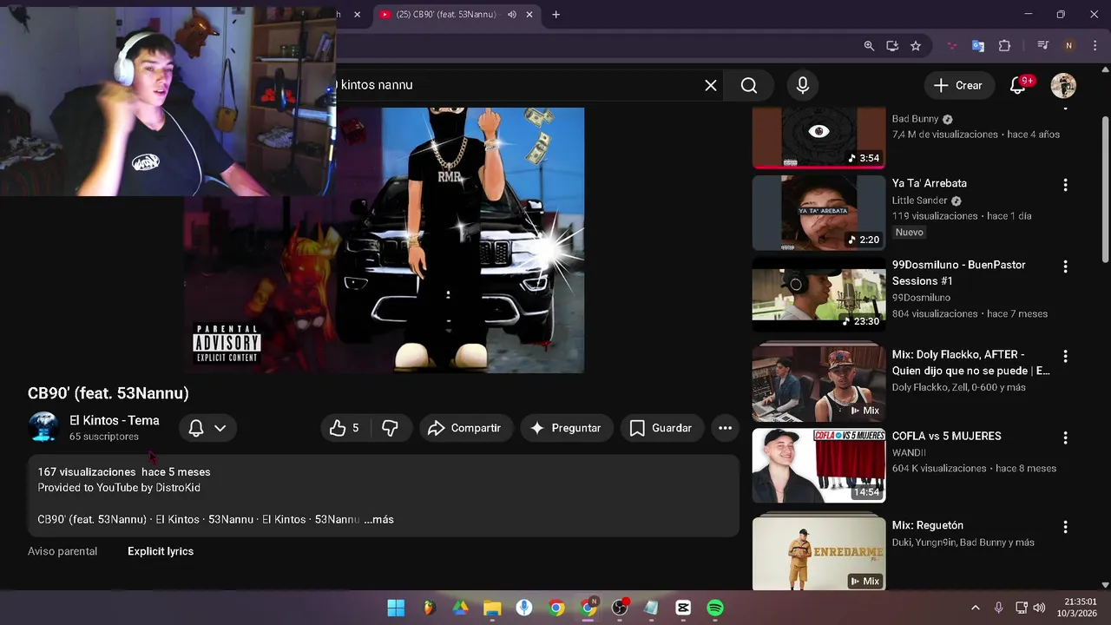Open Spotify from the taskbar
The image size is (1111, 625).
tap(715, 608)
